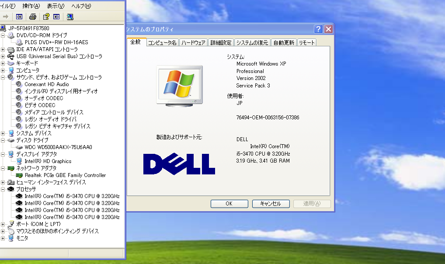This screenshot has height=264, width=445.
Task: Expand the キーボード node
Action: coord(3,63)
